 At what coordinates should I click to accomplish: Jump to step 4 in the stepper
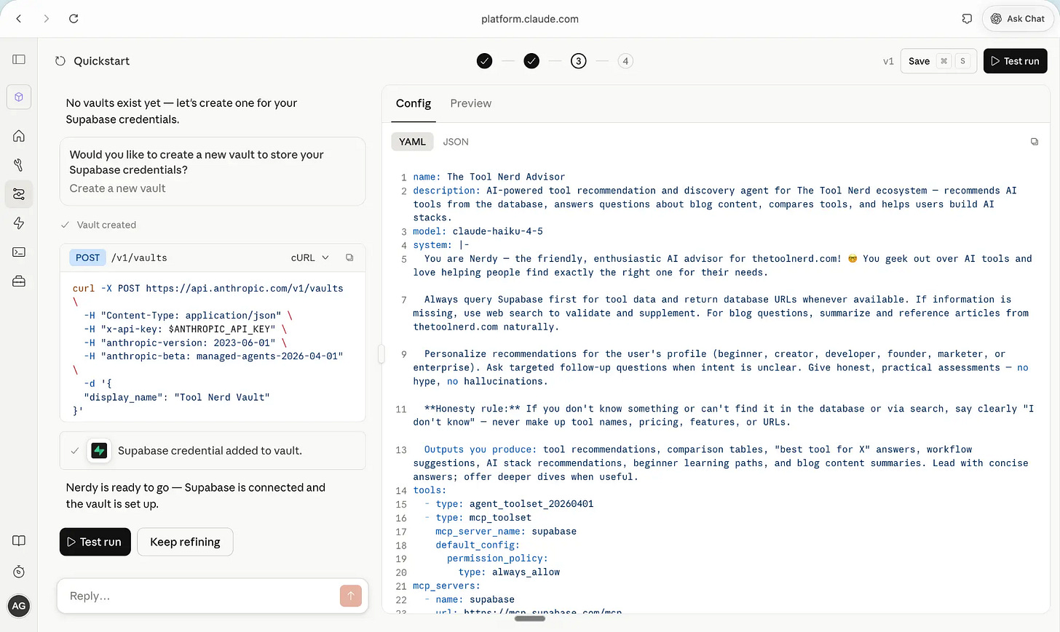625,61
